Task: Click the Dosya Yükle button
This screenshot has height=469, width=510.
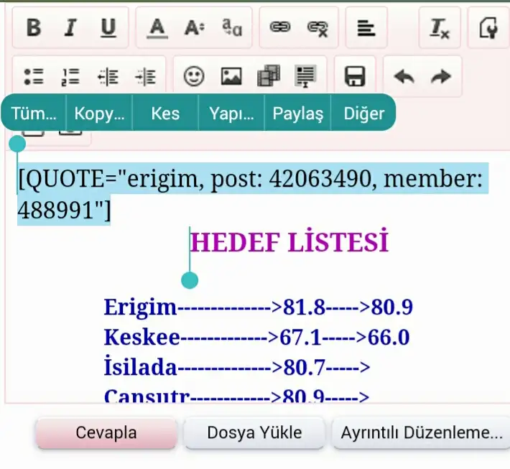Action: point(254,433)
